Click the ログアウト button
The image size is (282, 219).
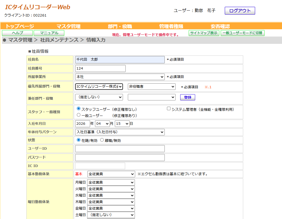tap(240, 11)
